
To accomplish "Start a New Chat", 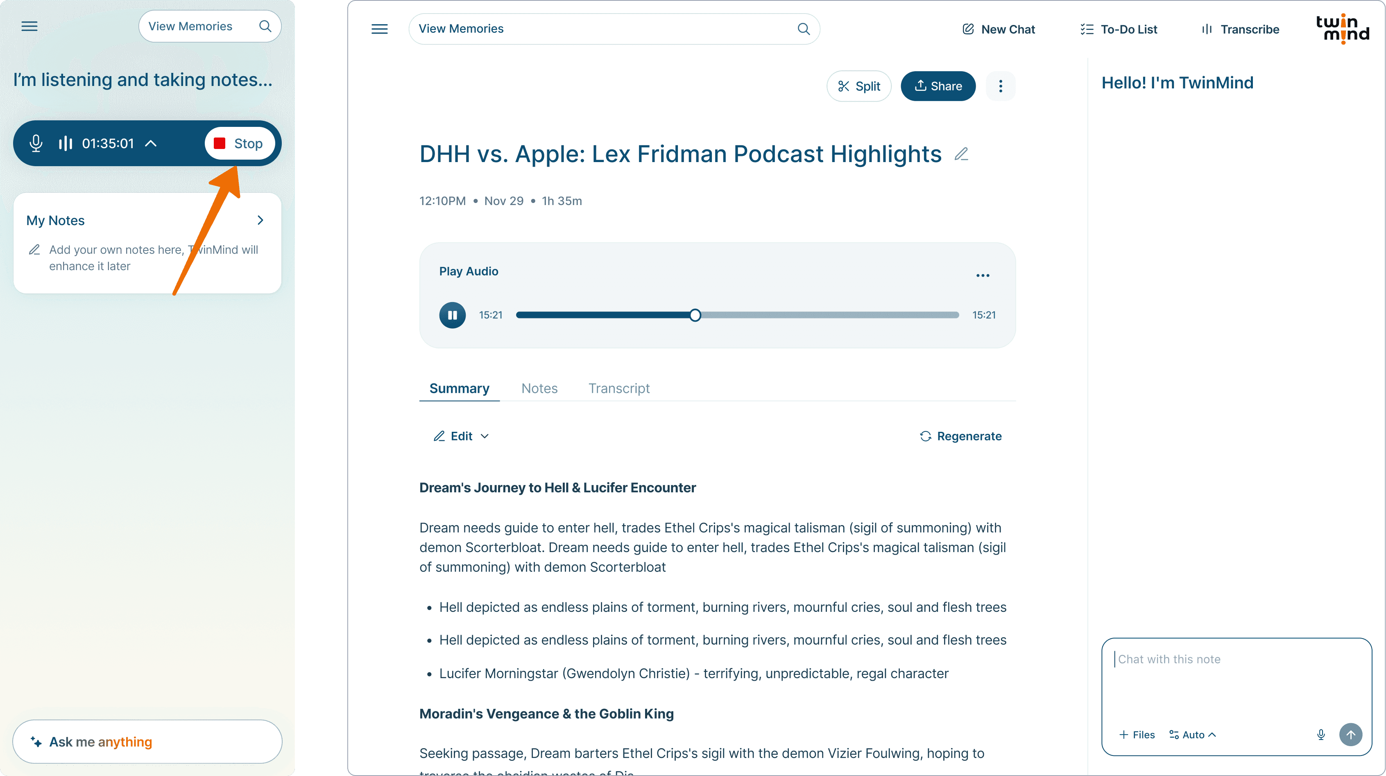I will tap(999, 29).
